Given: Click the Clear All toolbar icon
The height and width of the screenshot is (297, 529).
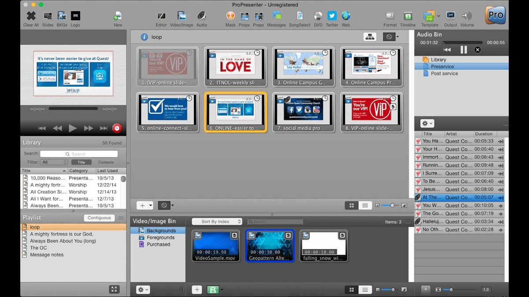Looking at the screenshot, I should pos(31,16).
